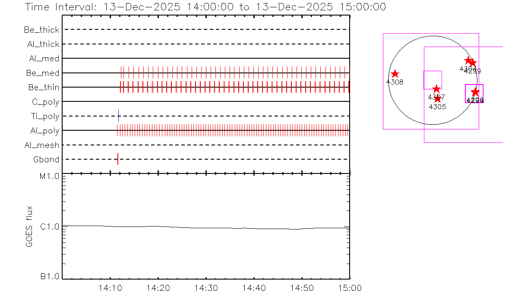This screenshot has height=302, width=518.
Task: Select the Be_thick filter label
Action: (42, 30)
